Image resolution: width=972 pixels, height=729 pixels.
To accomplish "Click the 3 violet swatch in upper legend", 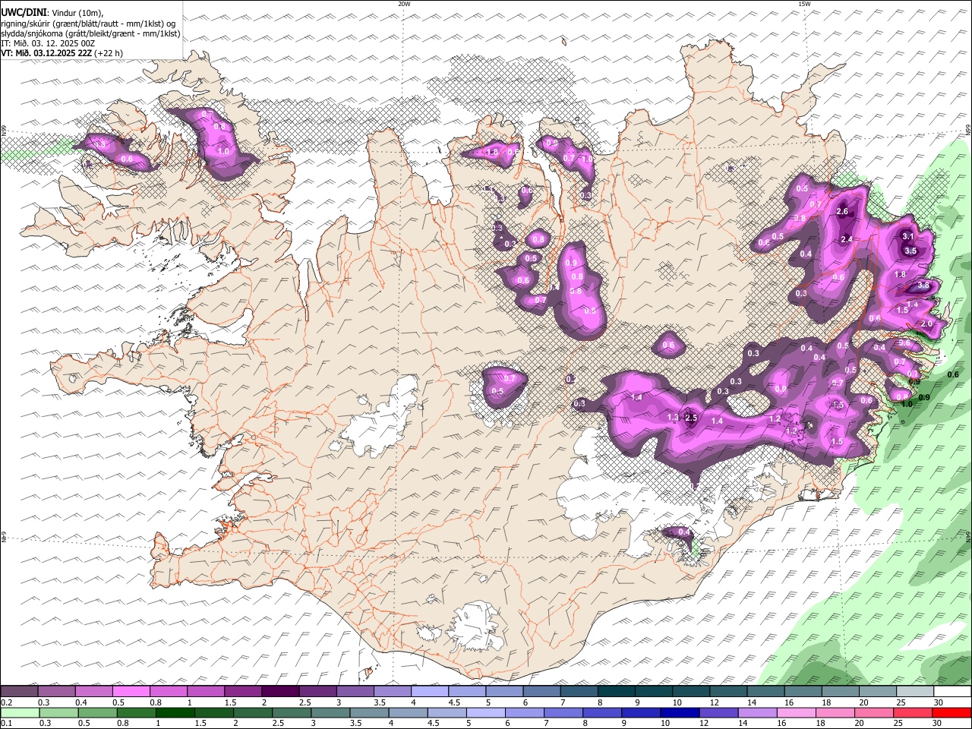I will pyautogui.click(x=355, y=692).
